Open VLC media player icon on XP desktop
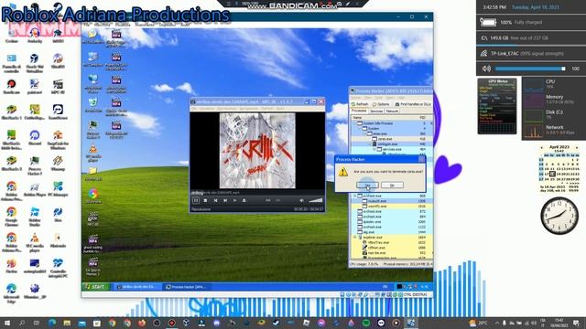 click(x=92, y=153)
